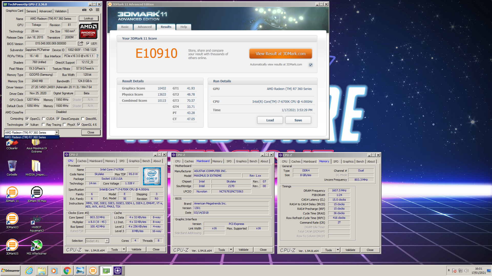Click the GPU Name field value
The height and width of the screenshot is (276, 492).
tap(51, 18)
